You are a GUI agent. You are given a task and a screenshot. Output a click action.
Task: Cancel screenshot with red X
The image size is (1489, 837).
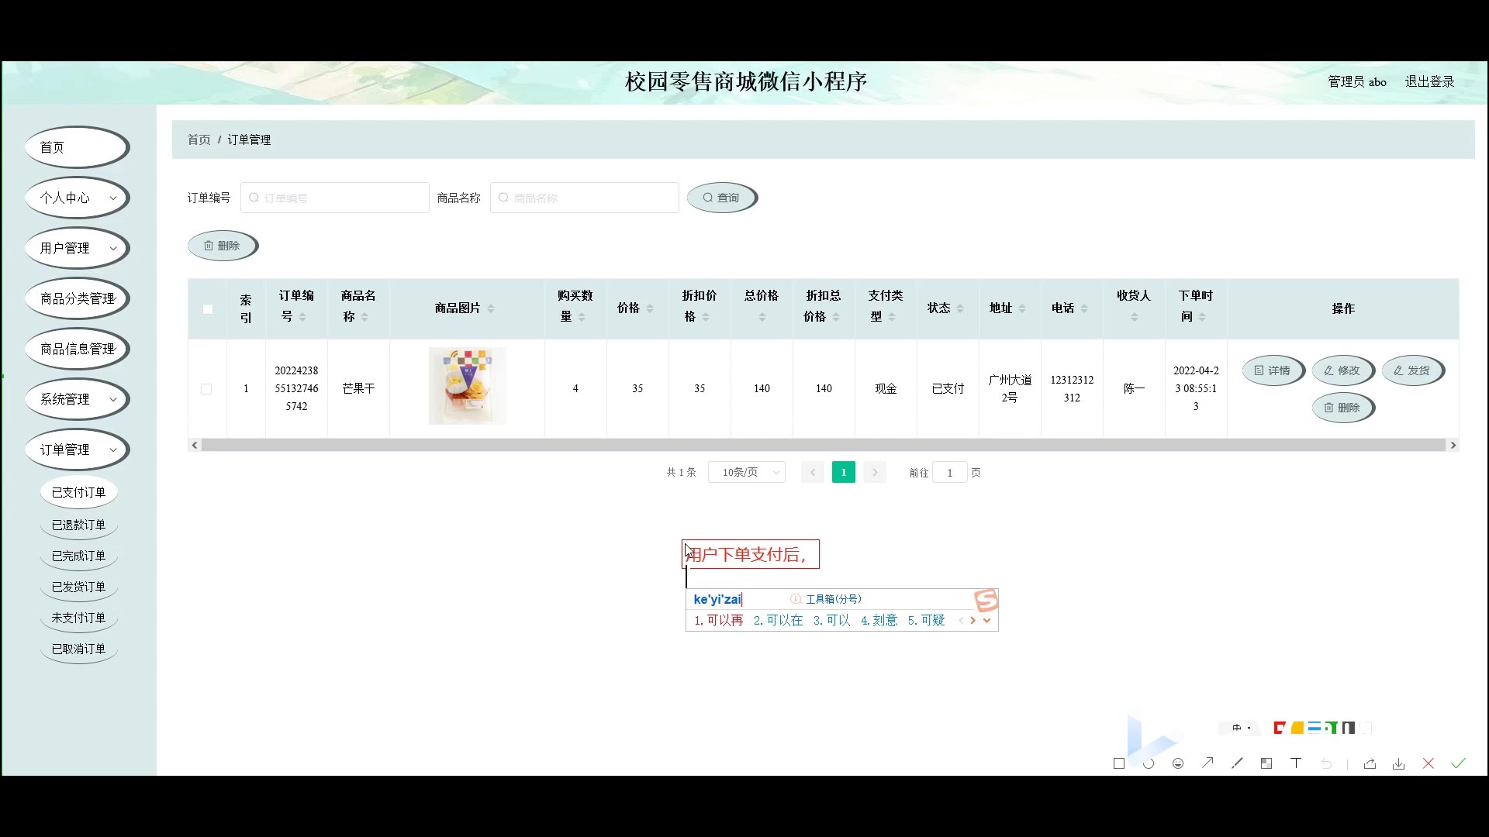point(1429,763)
